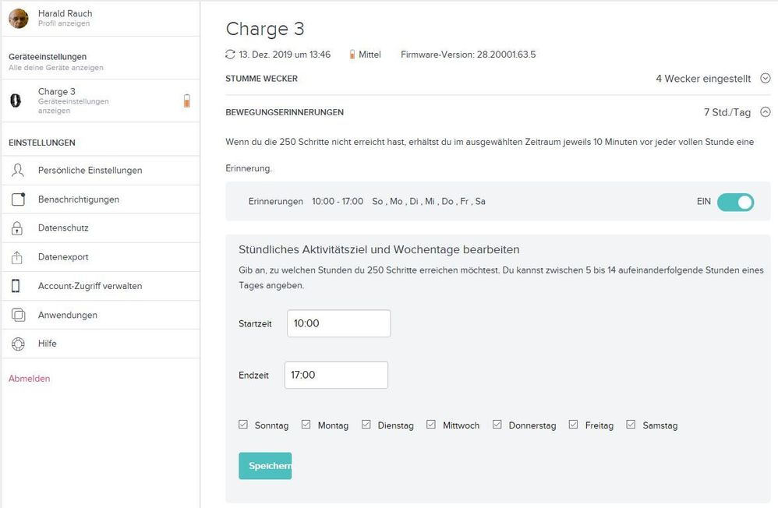
Task: Uncheck the Donnerstag checkbox
Action: 497,425
